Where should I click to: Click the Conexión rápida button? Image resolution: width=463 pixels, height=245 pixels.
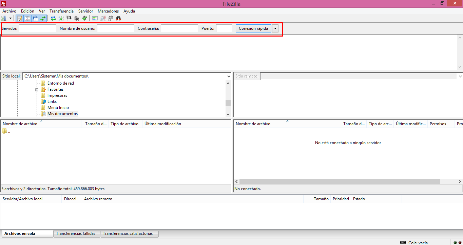(253, 28)
